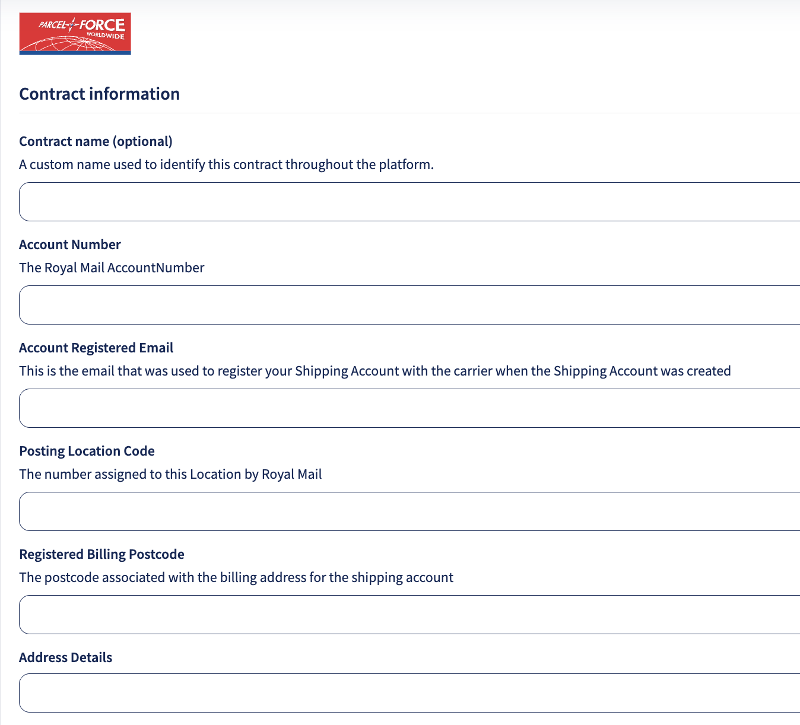800x725 pixels.
Task: Activate the Address Details input box
Action: pos(409,693)
